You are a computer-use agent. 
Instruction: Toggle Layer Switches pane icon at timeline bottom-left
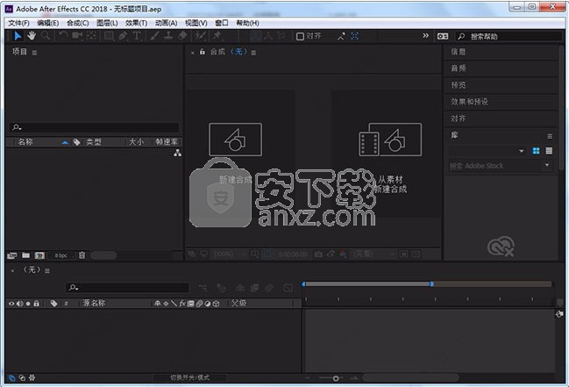pyautogui.click(x=12, y=378)
